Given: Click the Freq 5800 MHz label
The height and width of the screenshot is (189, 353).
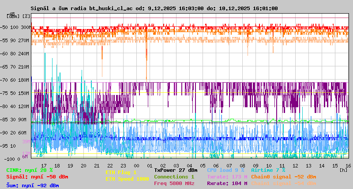Looking at the screenshot, I should 174,183.
